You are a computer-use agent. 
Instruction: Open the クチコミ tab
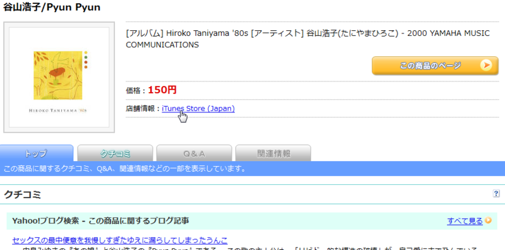coord(115,153)
